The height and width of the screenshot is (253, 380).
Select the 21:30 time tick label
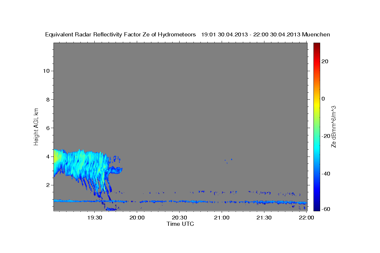pos(264,218)
